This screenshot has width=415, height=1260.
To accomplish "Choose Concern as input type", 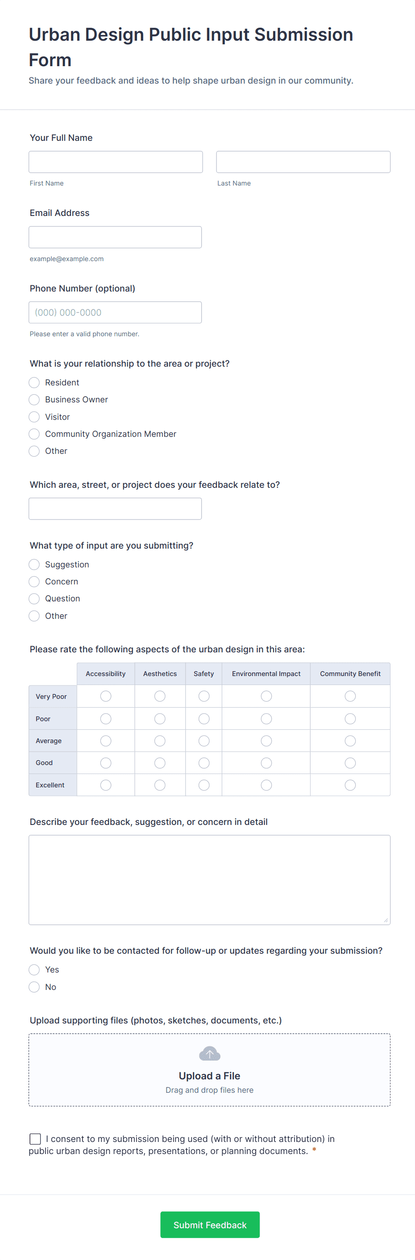I will click(34, 582).
